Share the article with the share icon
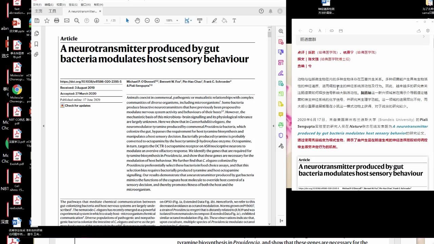The width and height of the screenshot is (434, 244). (x=419, y=31)
